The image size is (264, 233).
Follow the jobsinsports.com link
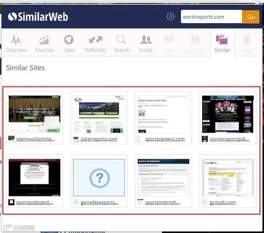click(x=99, y=139)
